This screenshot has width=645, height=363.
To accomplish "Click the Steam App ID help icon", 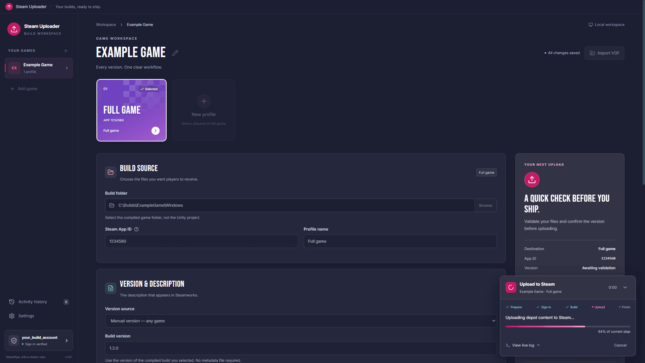I will [x=136, y=229].
